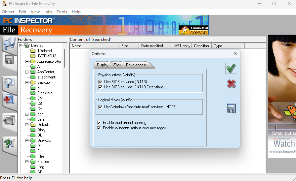Cancel options with the red X icon
Viewport: 296px width, 181px height.
tap(231, 84)
